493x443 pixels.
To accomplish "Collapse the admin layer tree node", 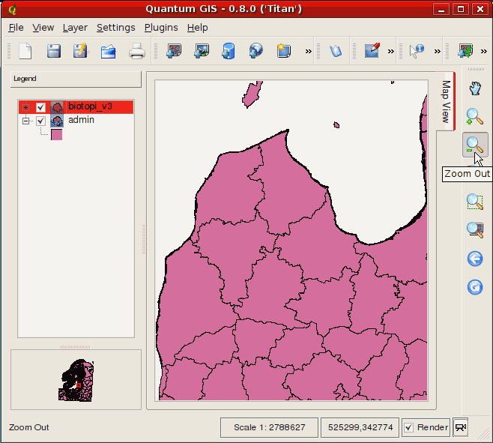I will [x=25, y=121].
